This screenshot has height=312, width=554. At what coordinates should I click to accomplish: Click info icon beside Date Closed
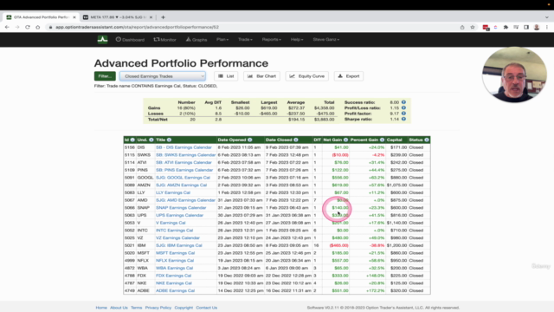coord(296,140)
